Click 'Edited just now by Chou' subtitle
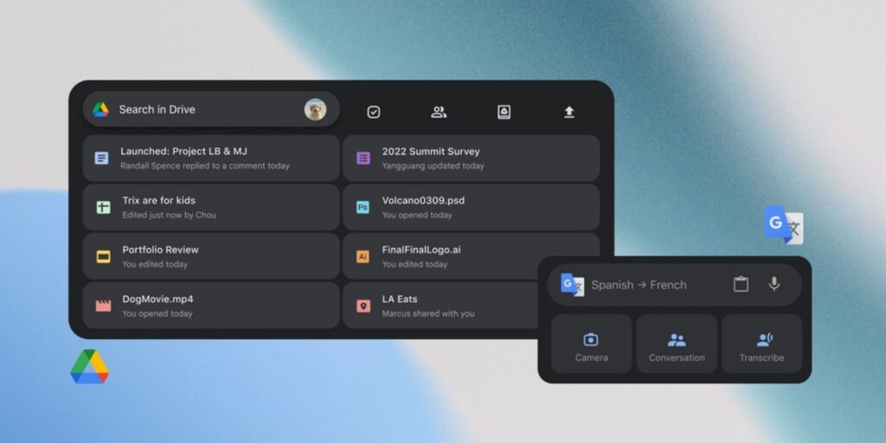 (169, 215)
